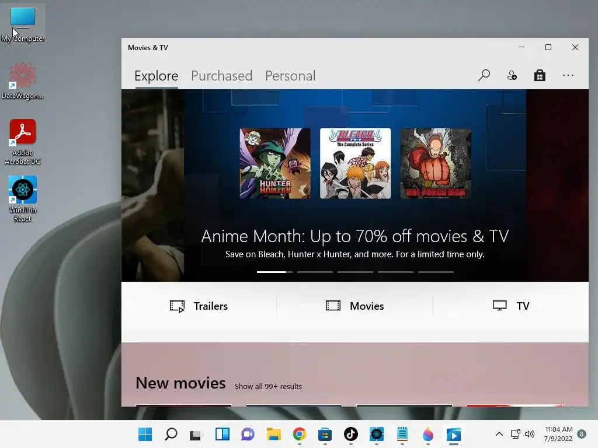The width and height of the screenshot is (598, 448).
Task: Click the New movies heading
Action: click(x=180, y=383)
